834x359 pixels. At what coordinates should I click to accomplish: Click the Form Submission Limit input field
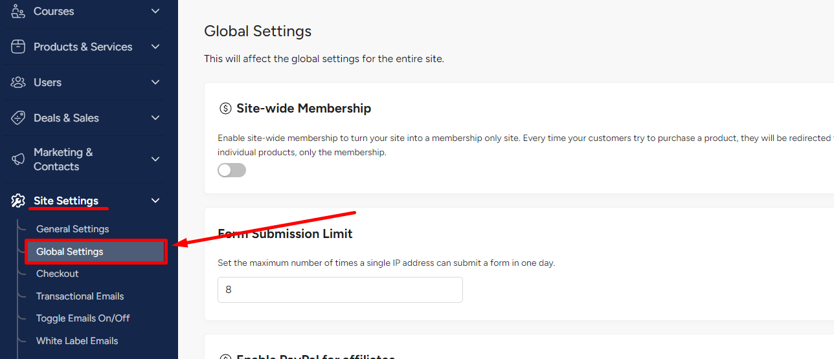(x=340, y=290)
